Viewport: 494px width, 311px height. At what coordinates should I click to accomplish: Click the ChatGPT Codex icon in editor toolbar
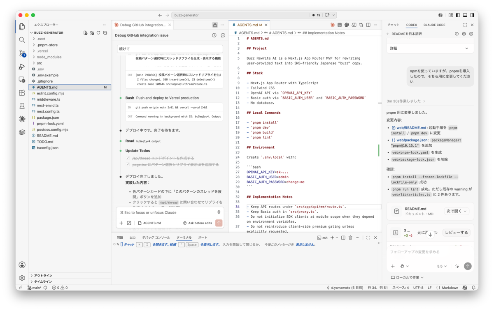click(347, 25)
